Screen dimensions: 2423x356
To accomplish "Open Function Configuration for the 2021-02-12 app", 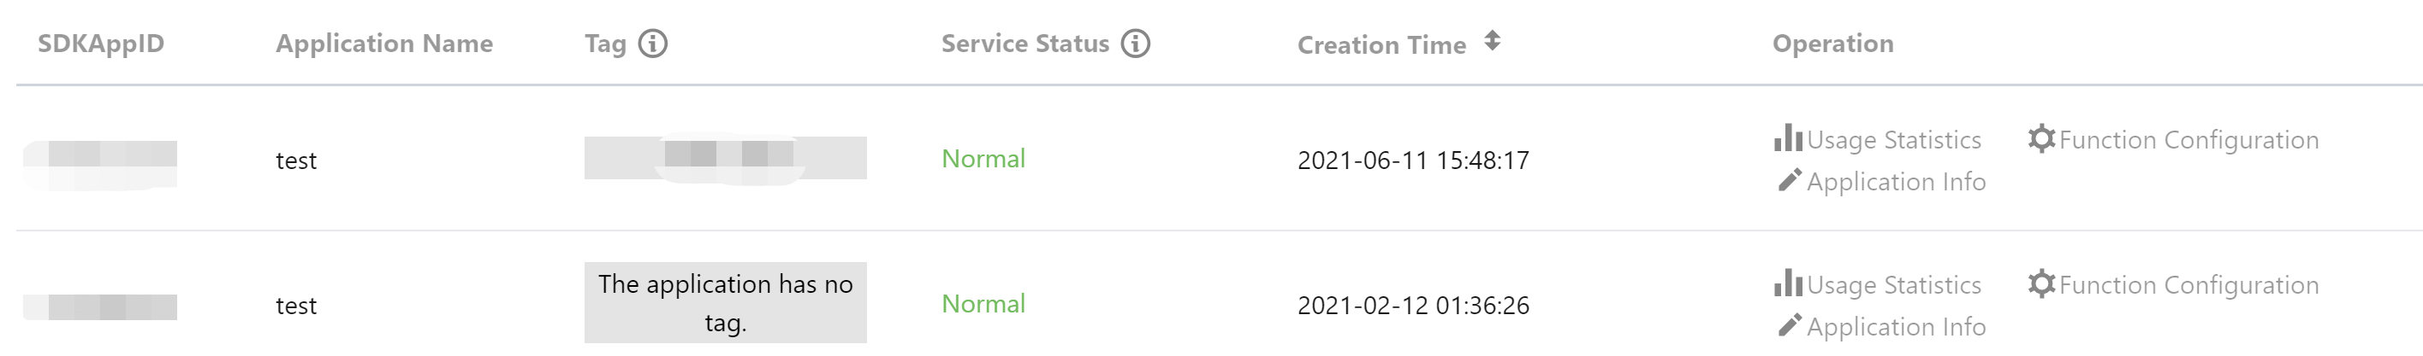I will [2188, 284].
